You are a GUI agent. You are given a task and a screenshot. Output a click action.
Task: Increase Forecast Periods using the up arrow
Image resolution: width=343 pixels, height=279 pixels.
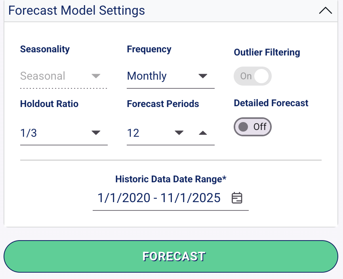tap(203, 133)
